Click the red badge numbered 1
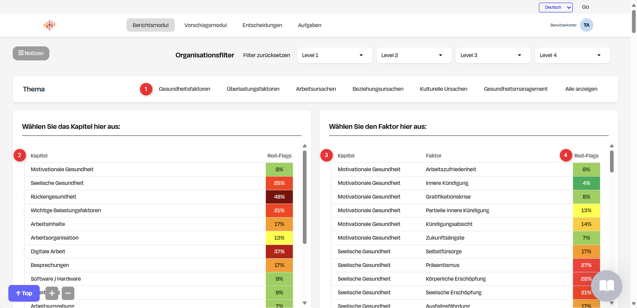 click(x=146, y=89)
